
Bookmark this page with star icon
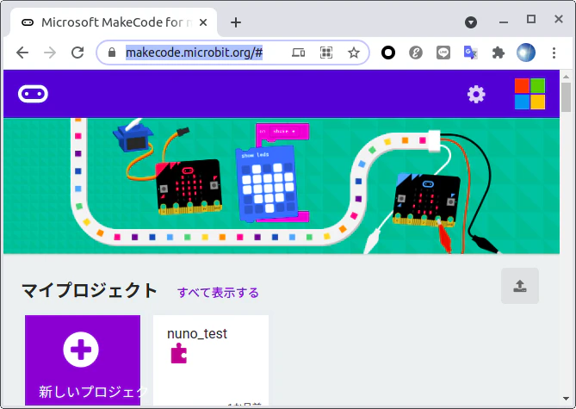pyautogui.click(x=354, y=53)
